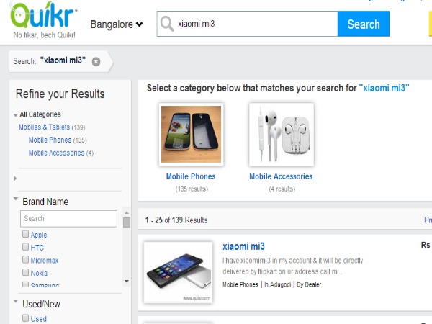432x324 pixels.
Task: Enable the HTC brand filter
Action: click(x=26, y=248)
